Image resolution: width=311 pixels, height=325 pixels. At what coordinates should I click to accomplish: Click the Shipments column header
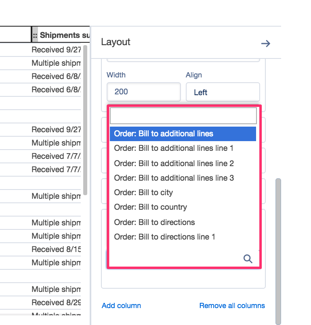coord(61,35)
